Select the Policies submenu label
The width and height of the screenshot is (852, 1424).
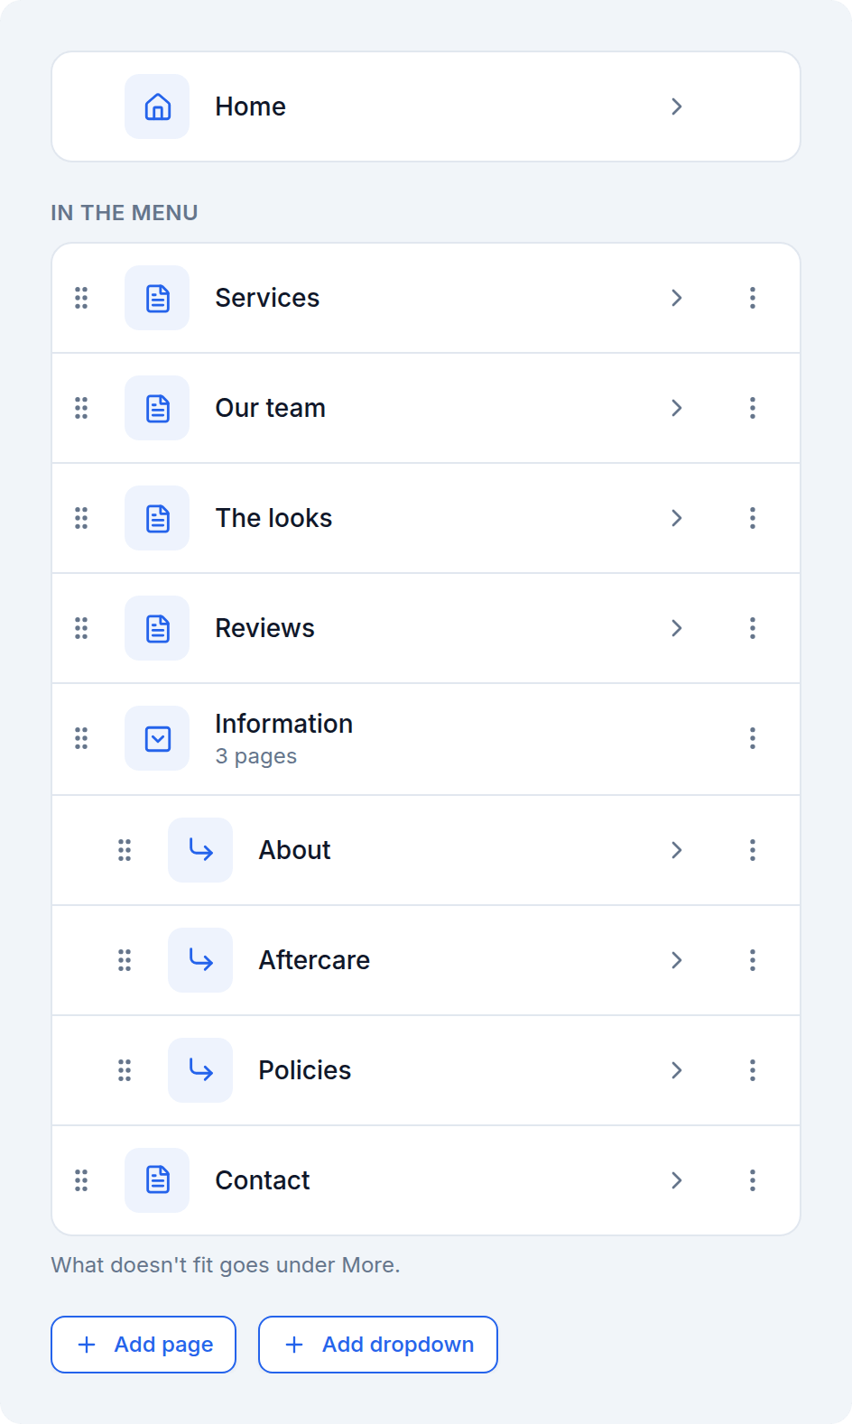tap(304, 1070)
